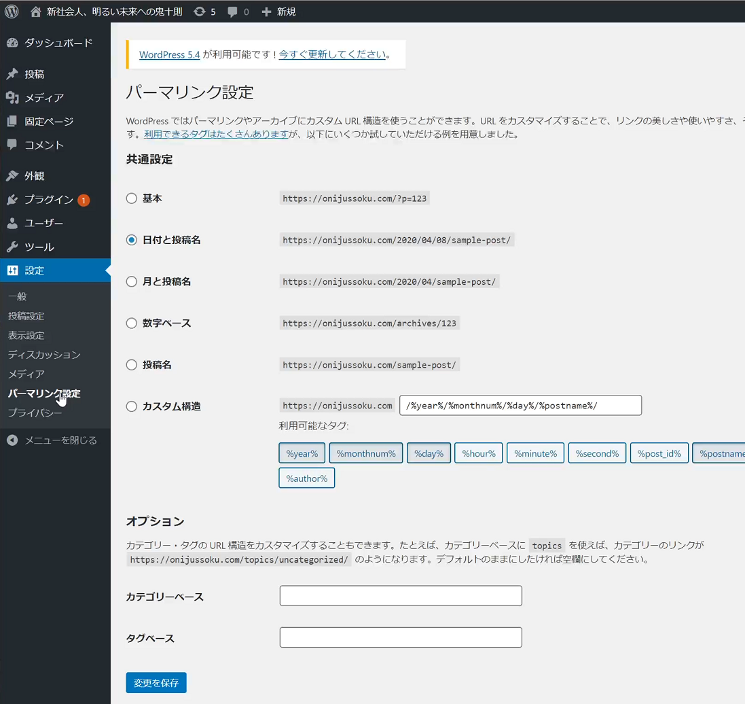Add the %post_id% tag button
The height and width of the screenshot is (704, 745).
point(659,453)
